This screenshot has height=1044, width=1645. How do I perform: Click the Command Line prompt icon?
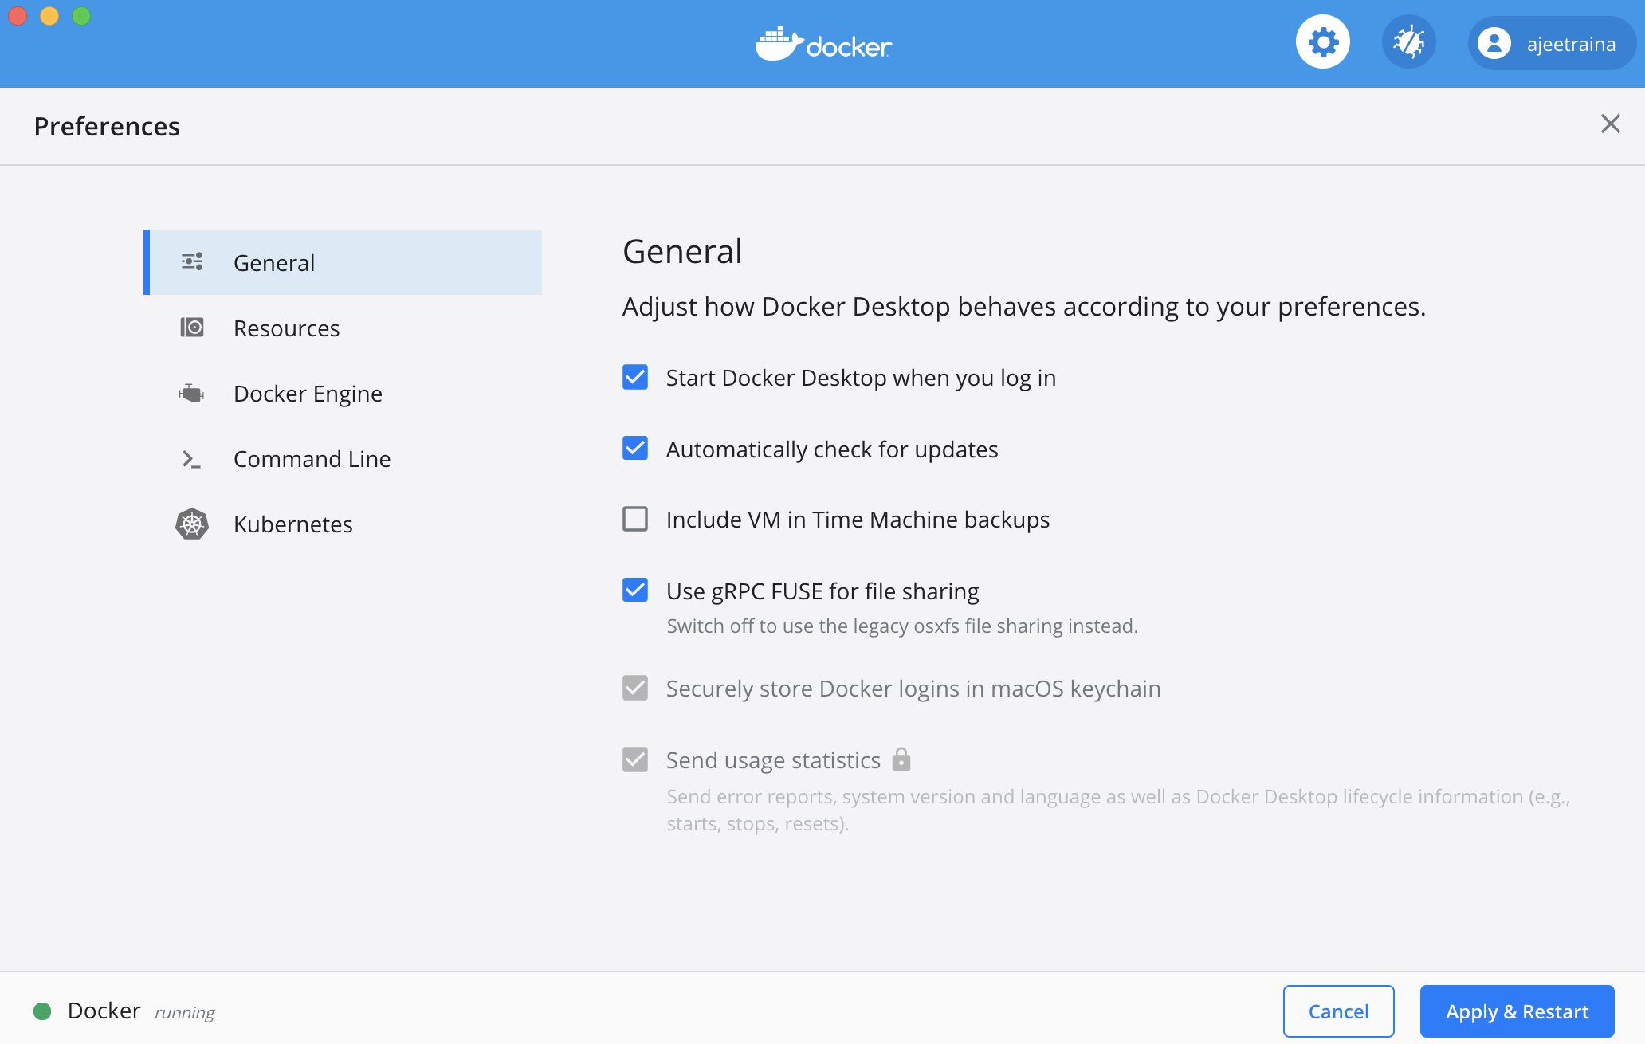tap(192, 459)
